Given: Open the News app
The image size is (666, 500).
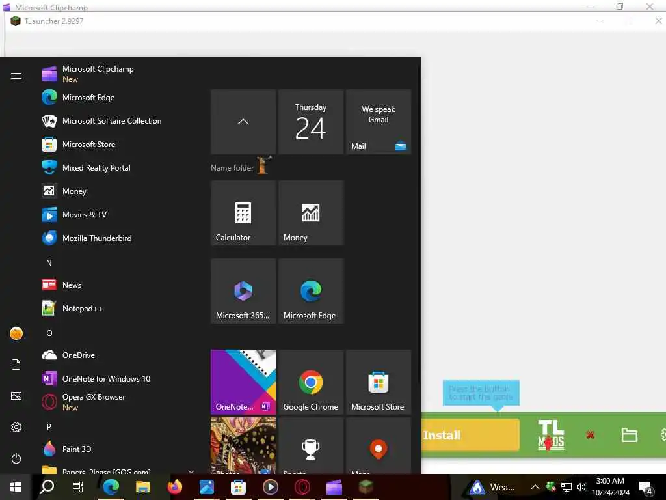Looking at the screenshot, I should (x=119, y=285).
